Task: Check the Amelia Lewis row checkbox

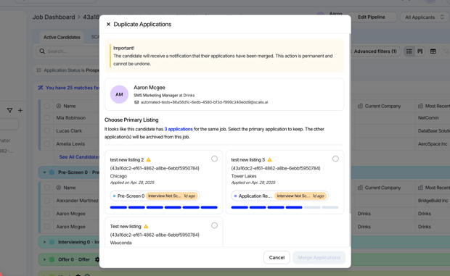Action: coord(47,143)
